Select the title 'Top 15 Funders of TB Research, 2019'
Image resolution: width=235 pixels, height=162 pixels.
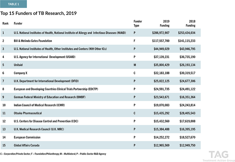[39, 13]
